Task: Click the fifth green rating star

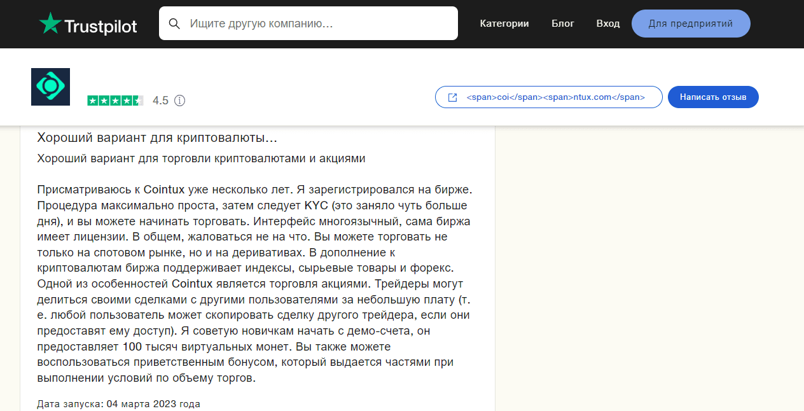Action: (138, 101)
